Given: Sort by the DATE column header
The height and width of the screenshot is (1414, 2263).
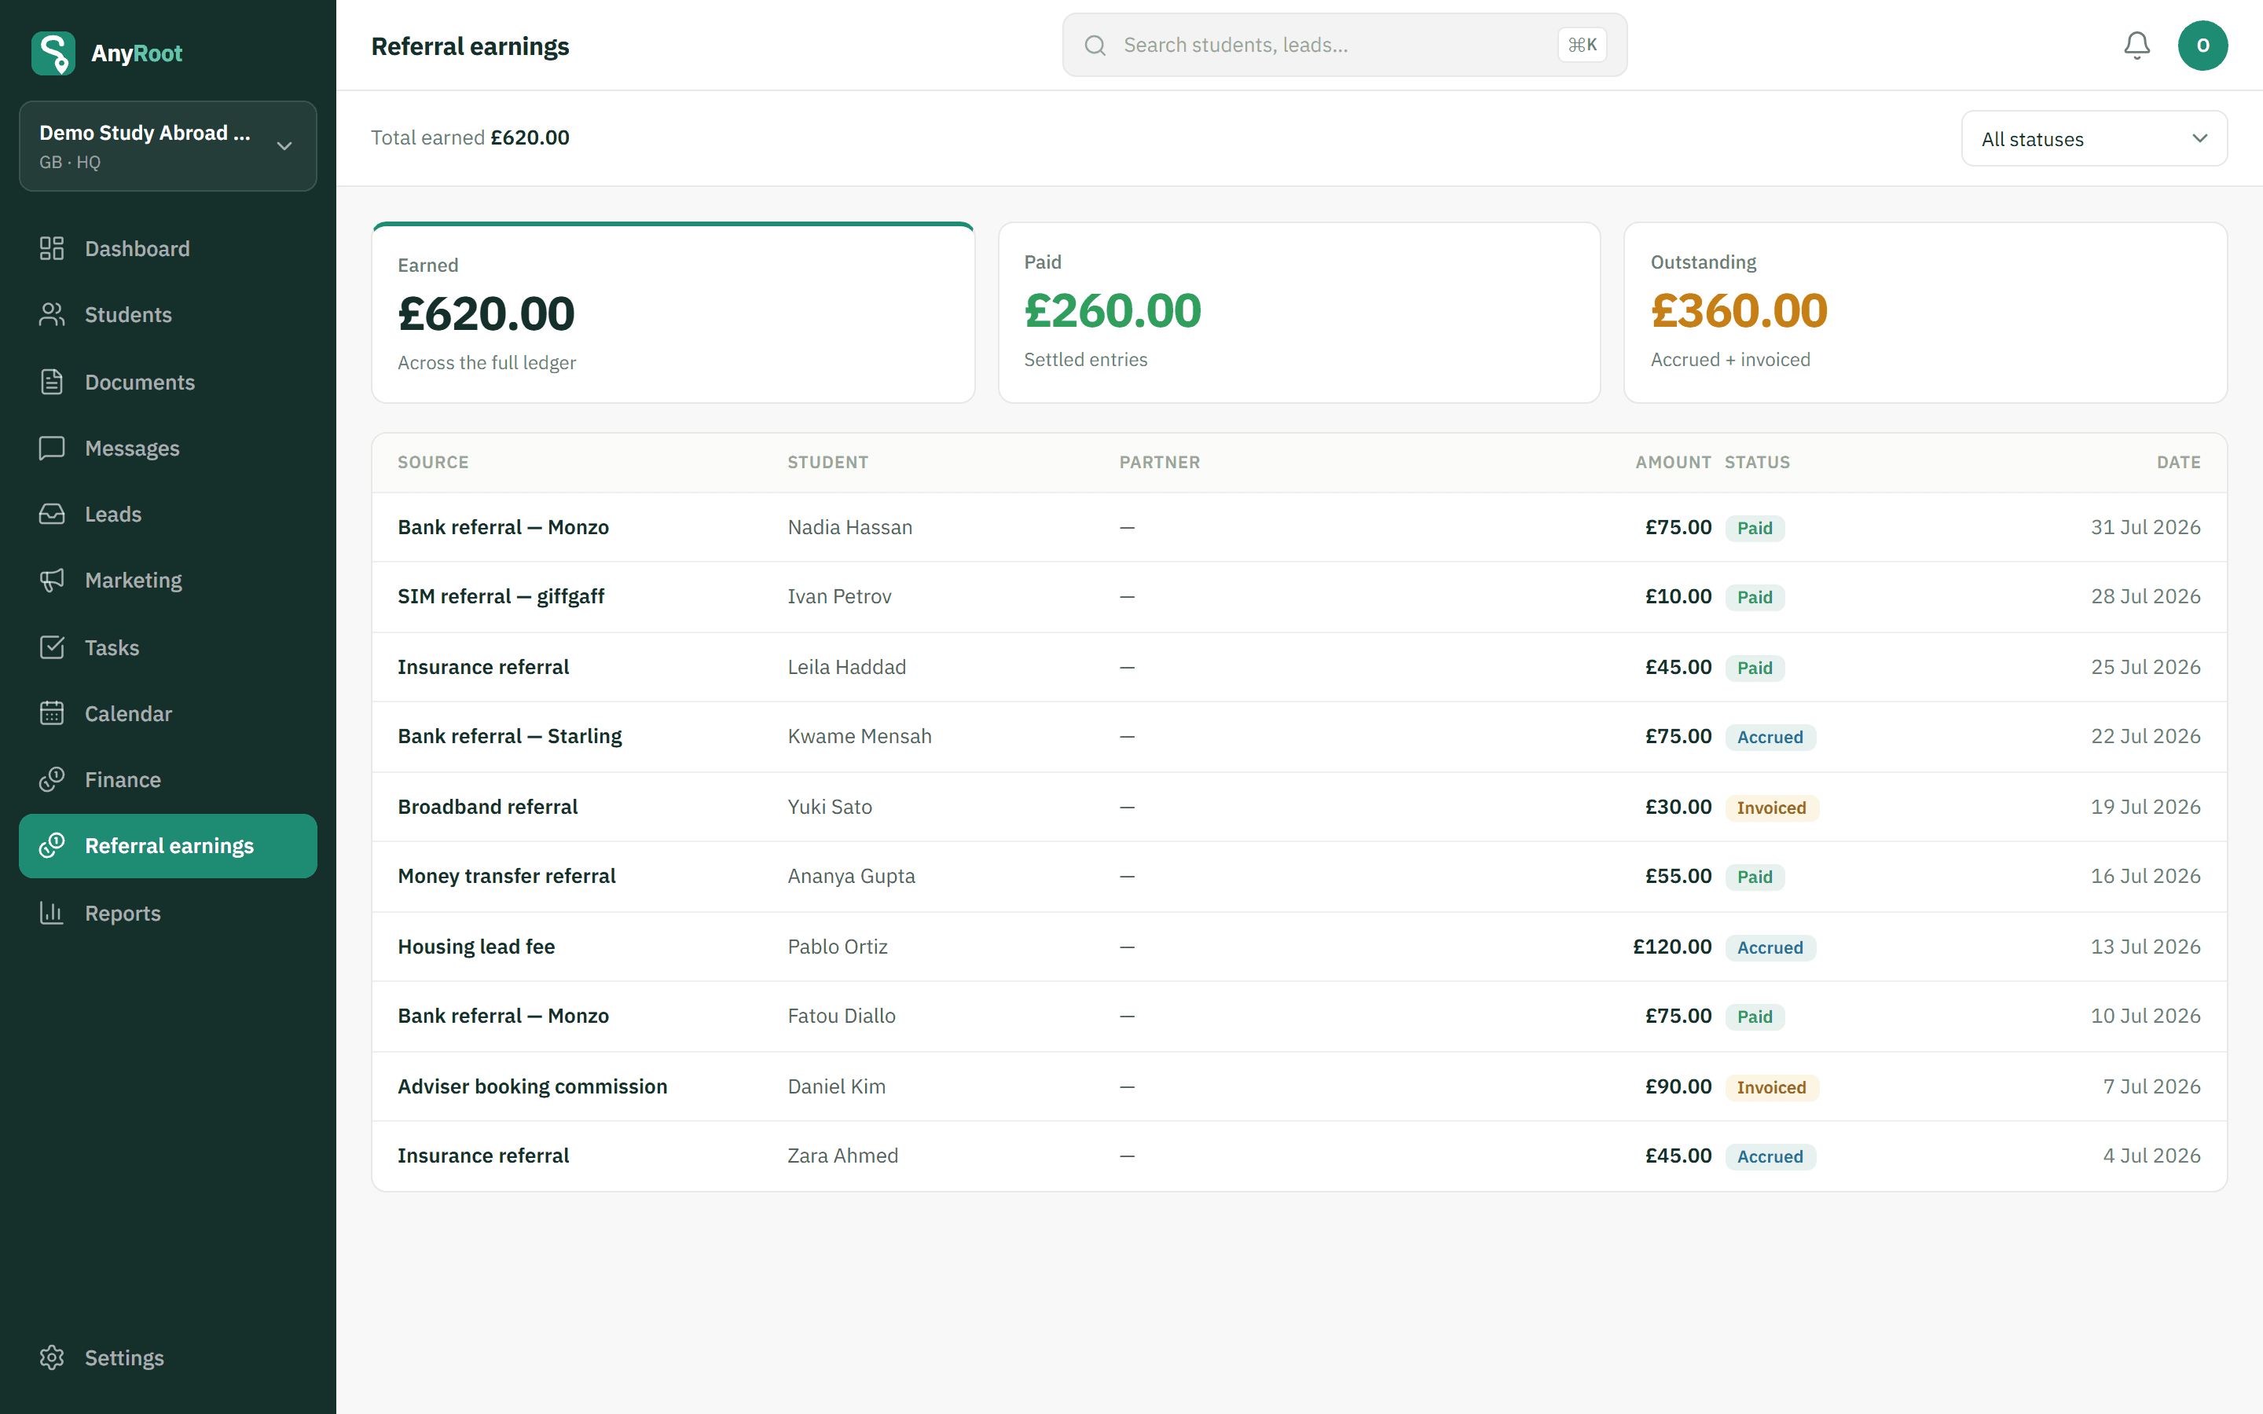Looking at the screenshot, I should (2179, 462).
